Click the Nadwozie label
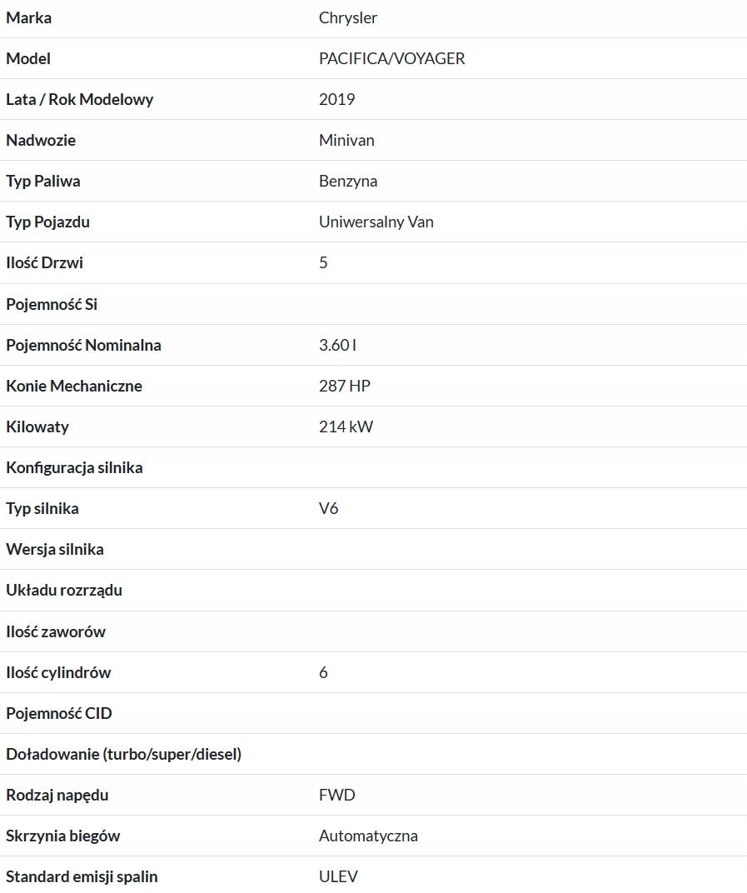The height and width of the screenshot is (893, 747). tap(41, 140)
